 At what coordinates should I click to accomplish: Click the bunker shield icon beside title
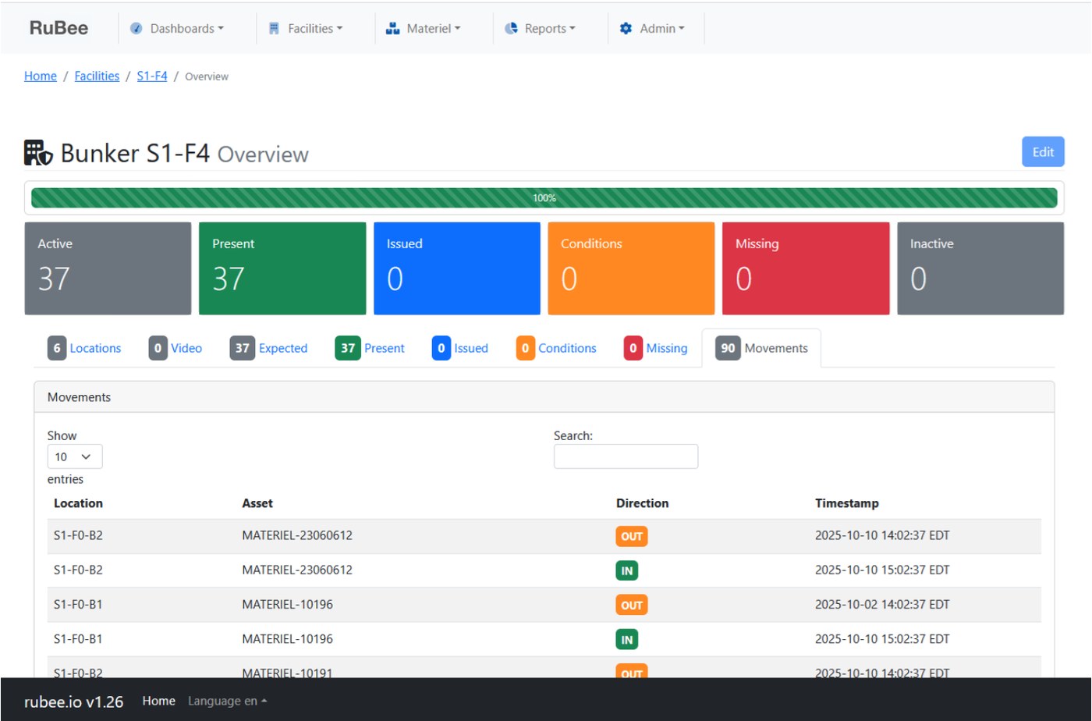(x=38, y=153)
